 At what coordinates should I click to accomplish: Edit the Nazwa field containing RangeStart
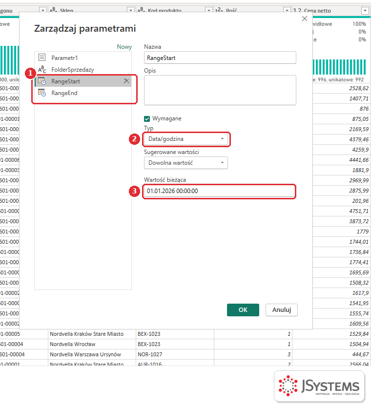[220, 58]
